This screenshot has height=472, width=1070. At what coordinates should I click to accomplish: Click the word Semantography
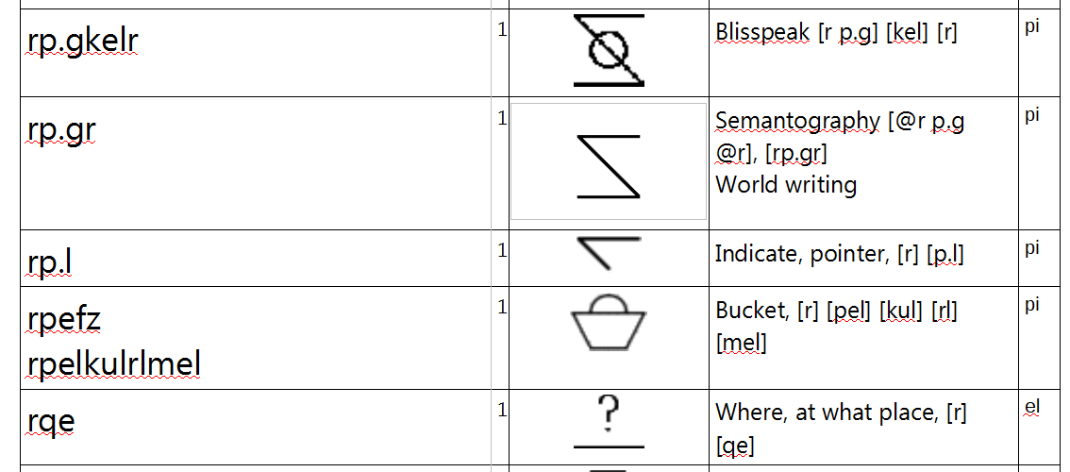797,121
